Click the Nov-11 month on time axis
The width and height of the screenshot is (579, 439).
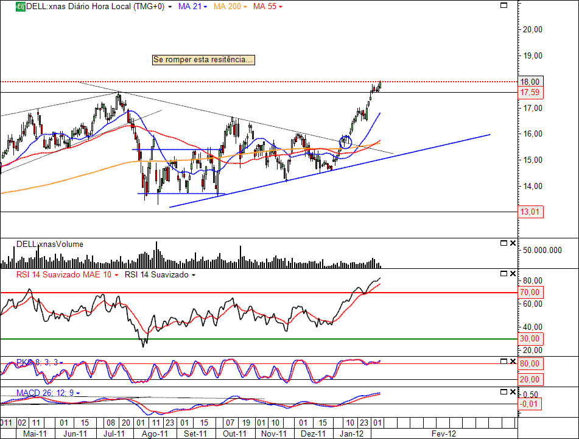[x=273, y=434]
